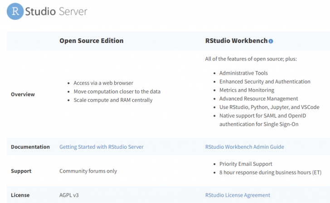Open the RStudio Workbench Admin Guide link

tap(245, 147)
